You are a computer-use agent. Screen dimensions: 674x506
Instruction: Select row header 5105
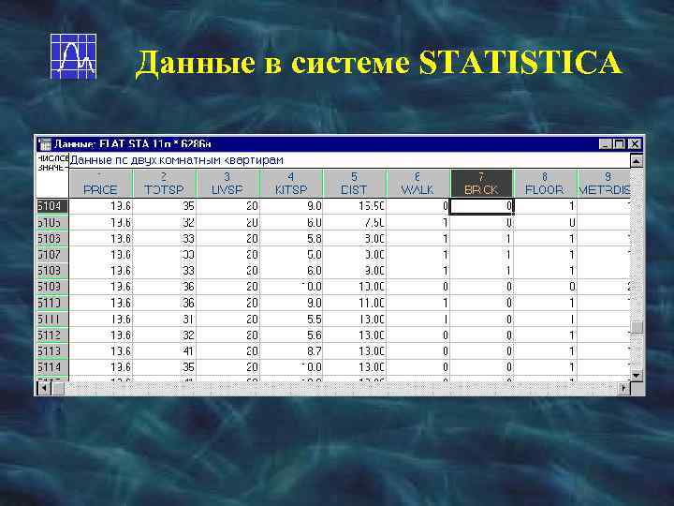(52, 222)
